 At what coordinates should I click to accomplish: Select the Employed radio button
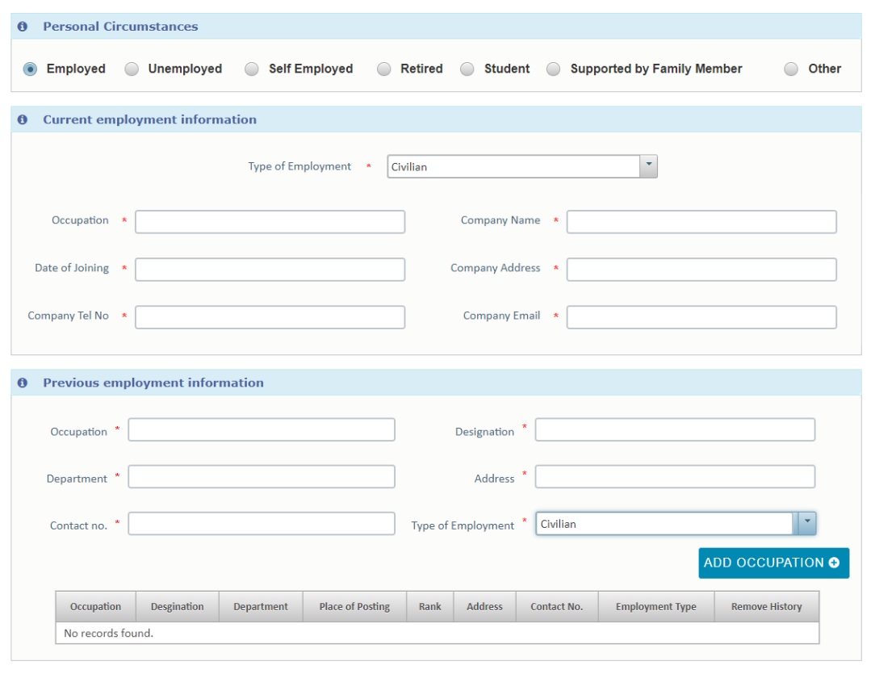click(x=30, y=69)
